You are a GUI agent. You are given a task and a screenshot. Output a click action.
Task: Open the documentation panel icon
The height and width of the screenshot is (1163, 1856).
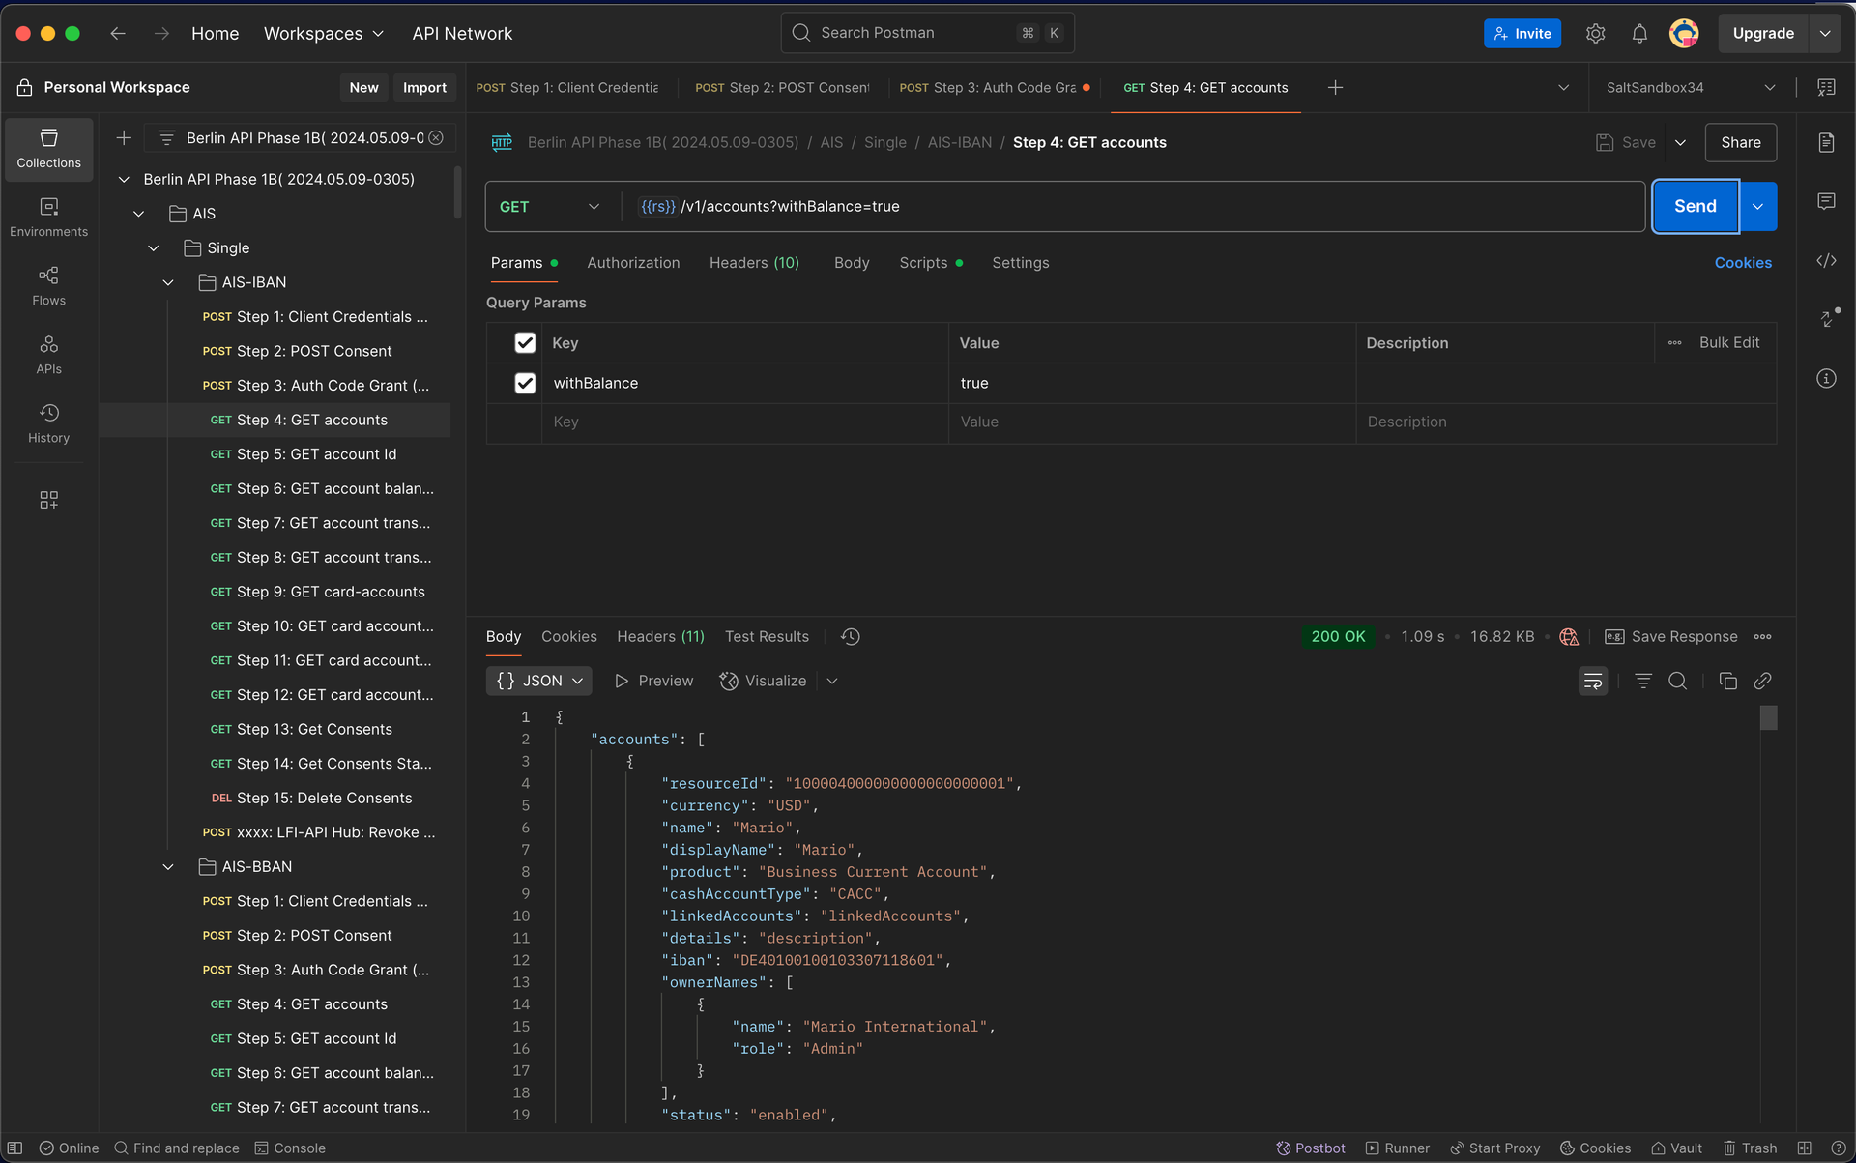(x=1826, y=142)
